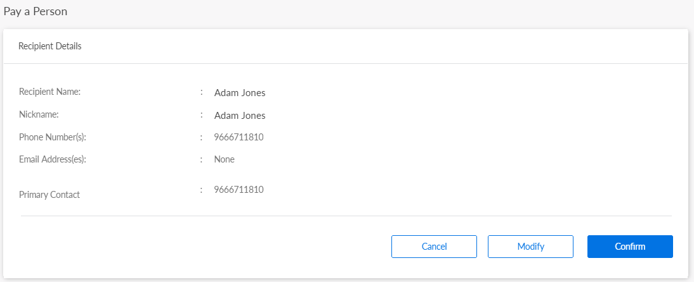
Task: Click the colon next to Primary Contact
Action: tap(202, 190)
